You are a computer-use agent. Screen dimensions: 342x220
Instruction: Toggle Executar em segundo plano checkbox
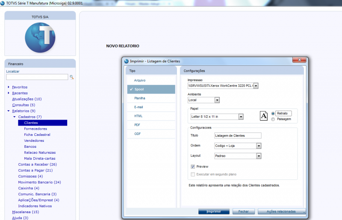(193, 174)
